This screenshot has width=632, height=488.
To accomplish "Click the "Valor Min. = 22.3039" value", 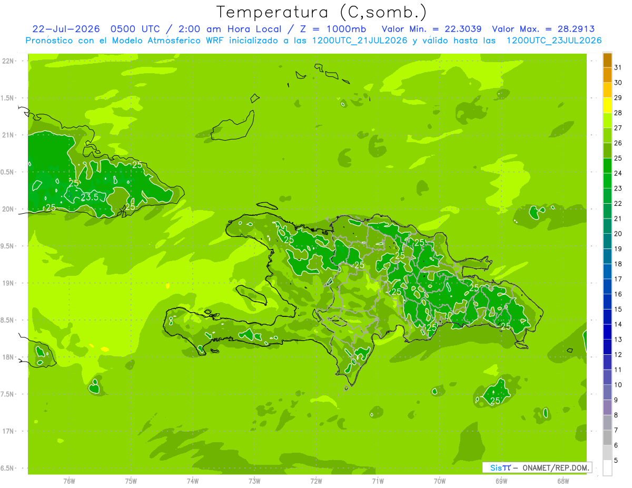I will point(431,29).
